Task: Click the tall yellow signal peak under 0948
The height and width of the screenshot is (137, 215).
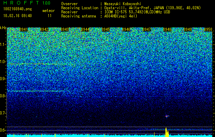Action: [x=167, y=132]
